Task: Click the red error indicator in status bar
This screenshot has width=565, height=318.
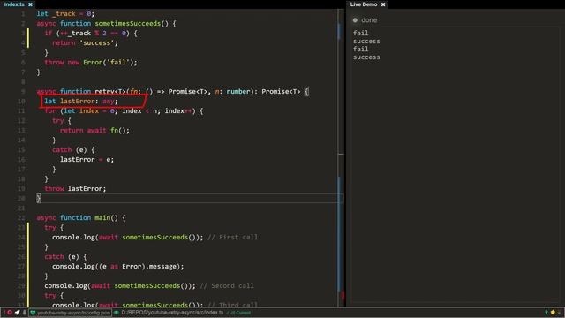Action: (10, 313)
